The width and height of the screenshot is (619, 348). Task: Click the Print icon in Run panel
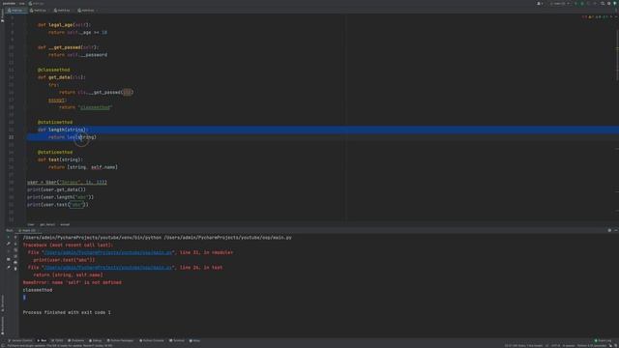coord(15,262)
